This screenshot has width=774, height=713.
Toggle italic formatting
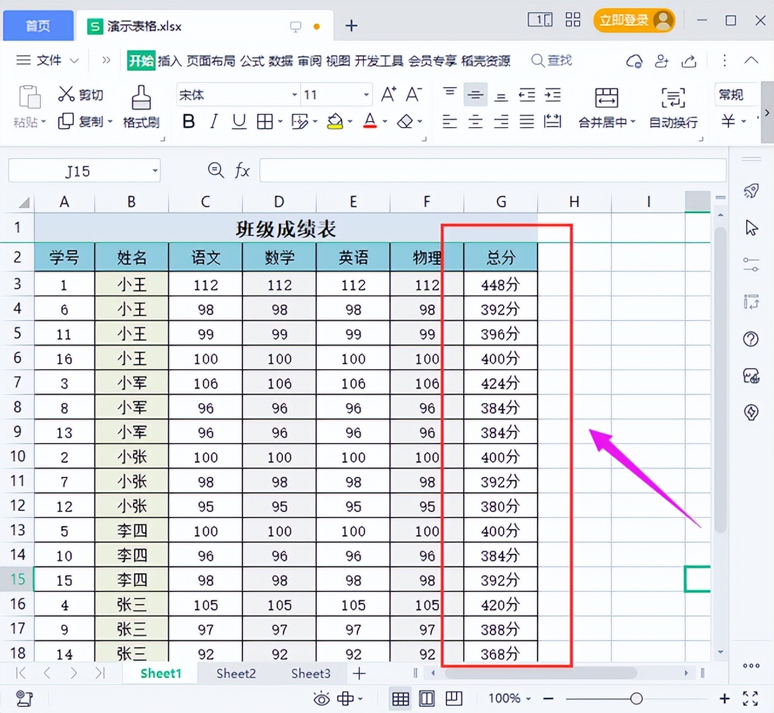[x=213, y=121]
